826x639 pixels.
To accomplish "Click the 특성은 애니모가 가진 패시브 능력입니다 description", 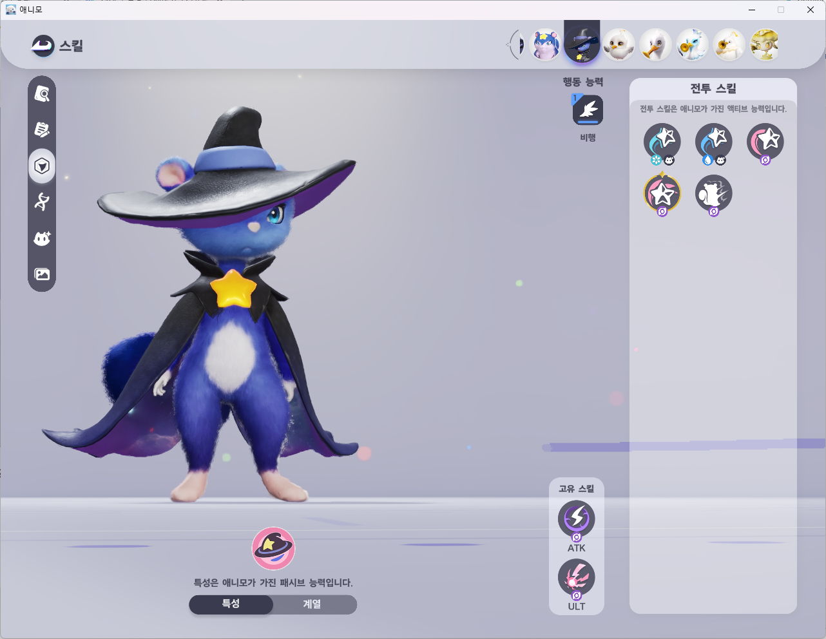I will point(273,583).
